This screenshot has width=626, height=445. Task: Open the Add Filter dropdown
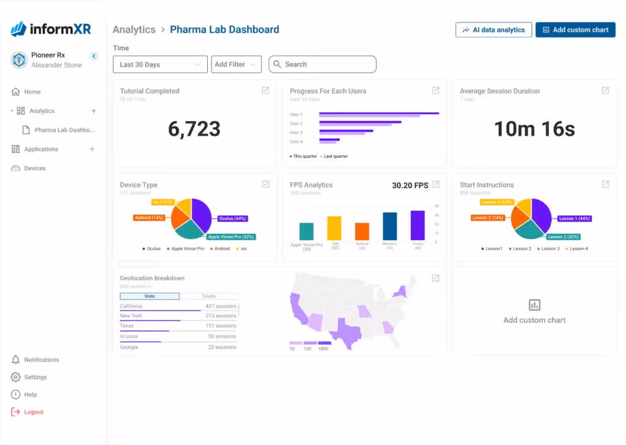237,64
